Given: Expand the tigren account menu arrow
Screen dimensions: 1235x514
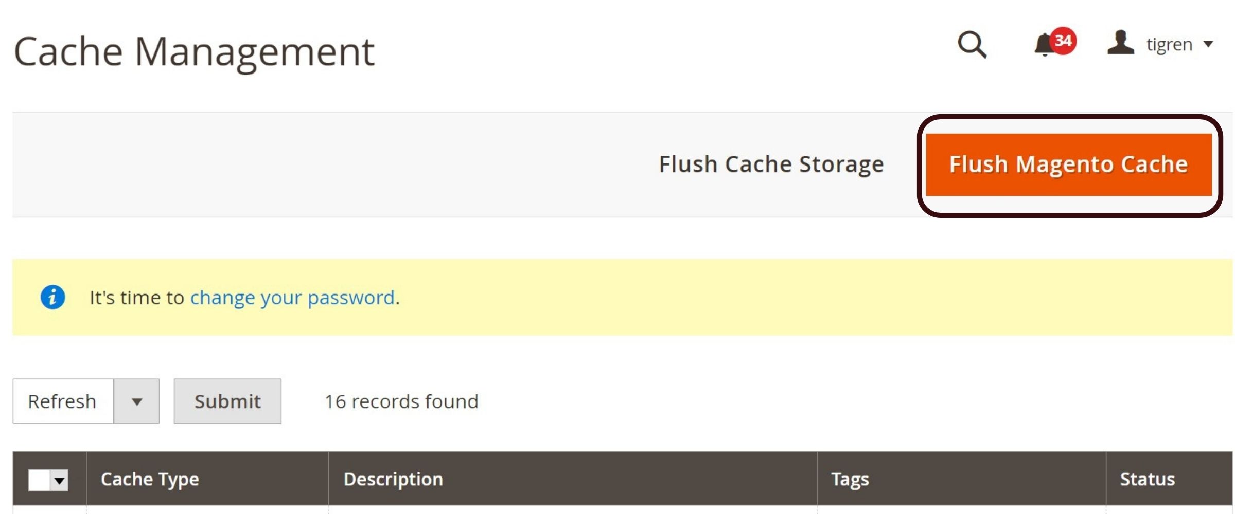Looking at the screenshot, I should click(1208, 44).
